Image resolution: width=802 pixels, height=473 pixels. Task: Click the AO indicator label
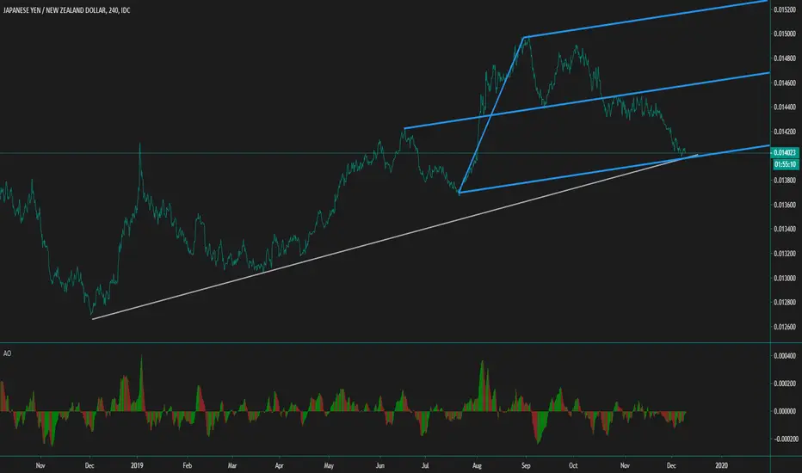[x=7, y=353]
